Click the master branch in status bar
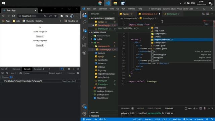The image size is (215, 121). click(87, 119)
